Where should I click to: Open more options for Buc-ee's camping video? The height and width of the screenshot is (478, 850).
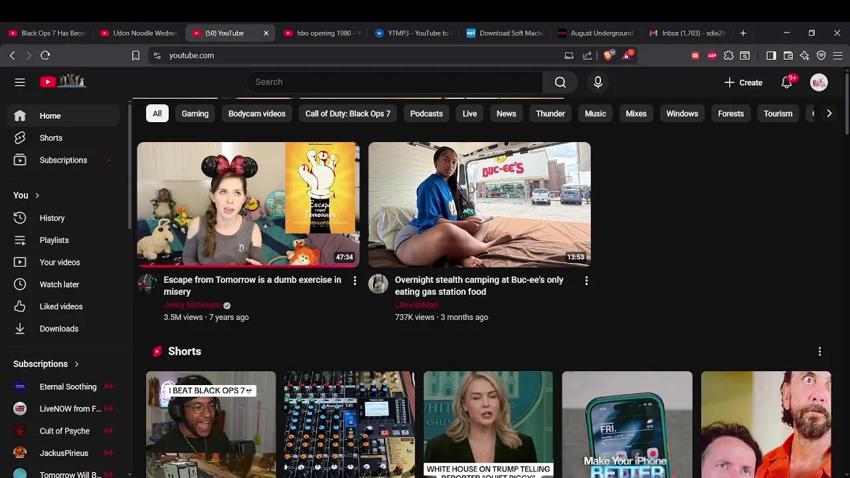pos(586,281)
